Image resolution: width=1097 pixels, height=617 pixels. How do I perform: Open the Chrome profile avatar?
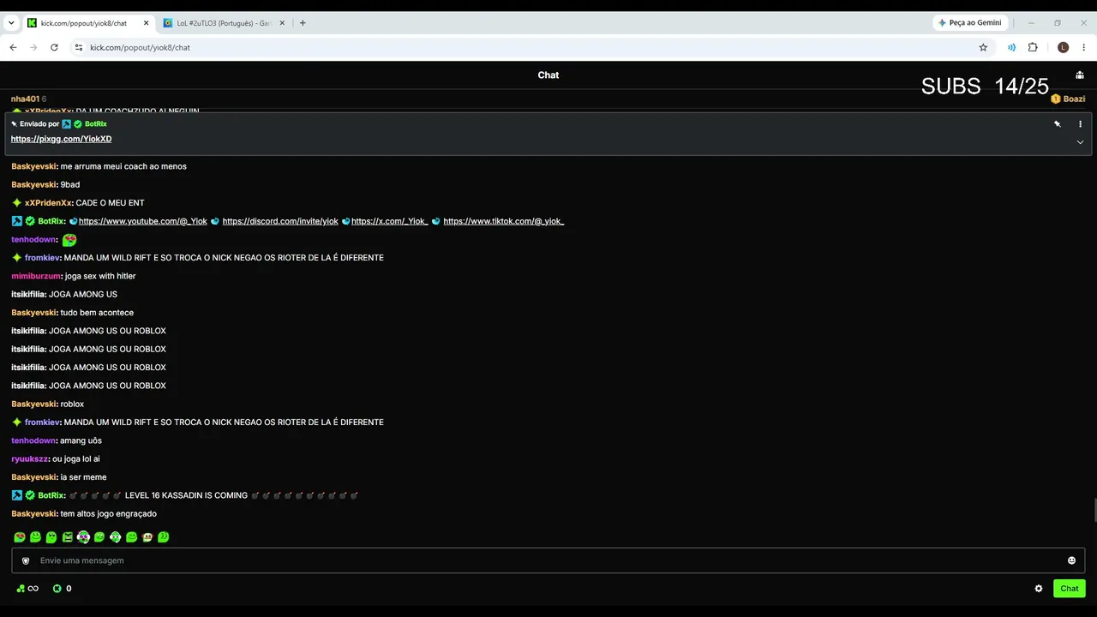(1064, 48)
